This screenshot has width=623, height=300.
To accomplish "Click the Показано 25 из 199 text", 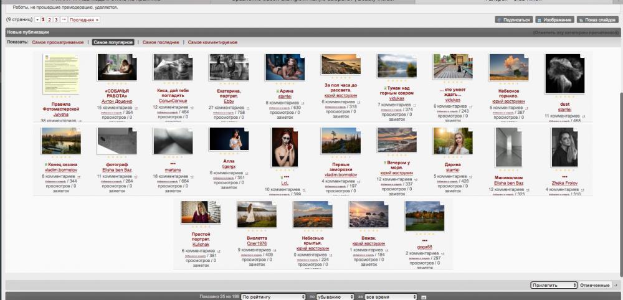I will [219, 297].
